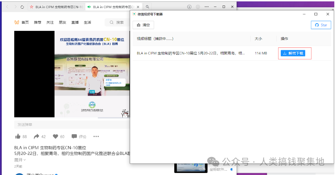Click the orange Channels logo icon

17,23
